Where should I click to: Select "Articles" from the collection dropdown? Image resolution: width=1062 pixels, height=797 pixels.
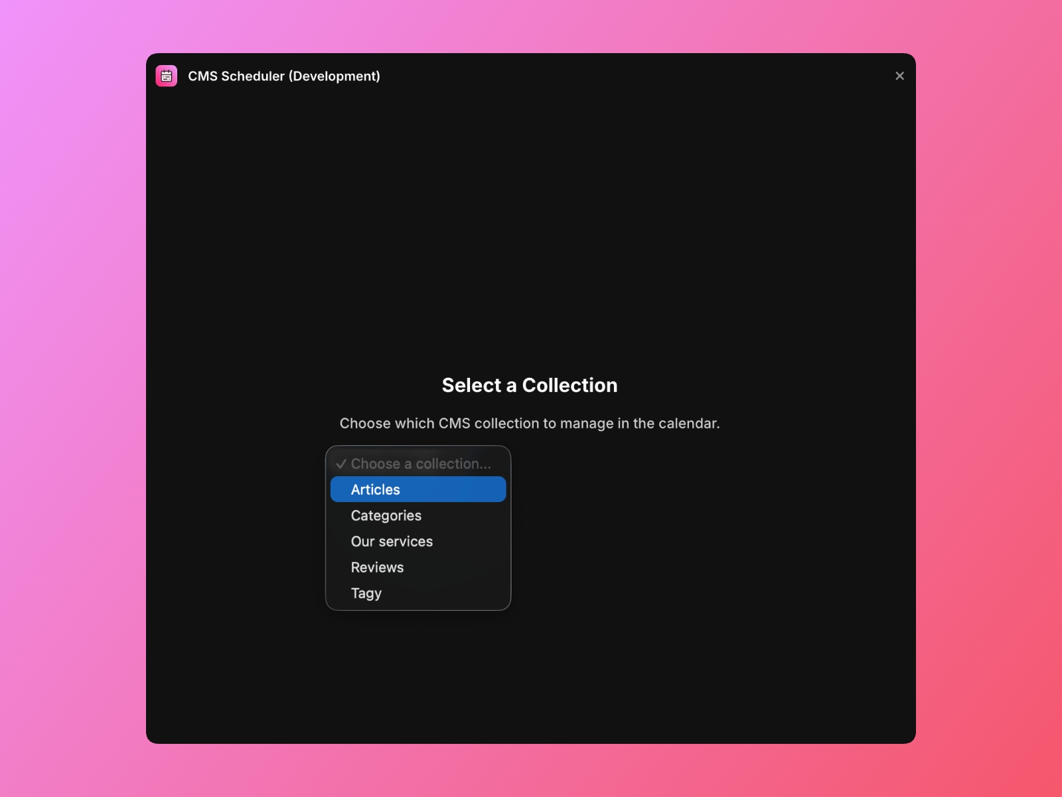click(x=417, y=489)
